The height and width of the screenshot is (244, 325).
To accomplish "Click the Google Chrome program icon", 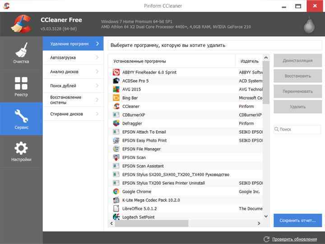I will coord(116,192).
